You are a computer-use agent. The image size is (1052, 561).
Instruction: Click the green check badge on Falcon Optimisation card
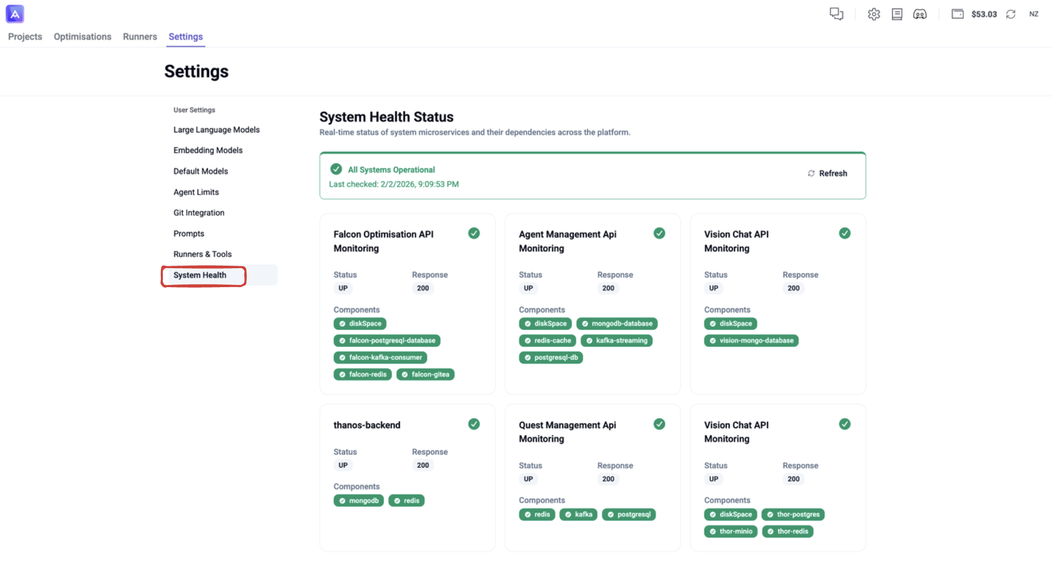click(473, 233)
